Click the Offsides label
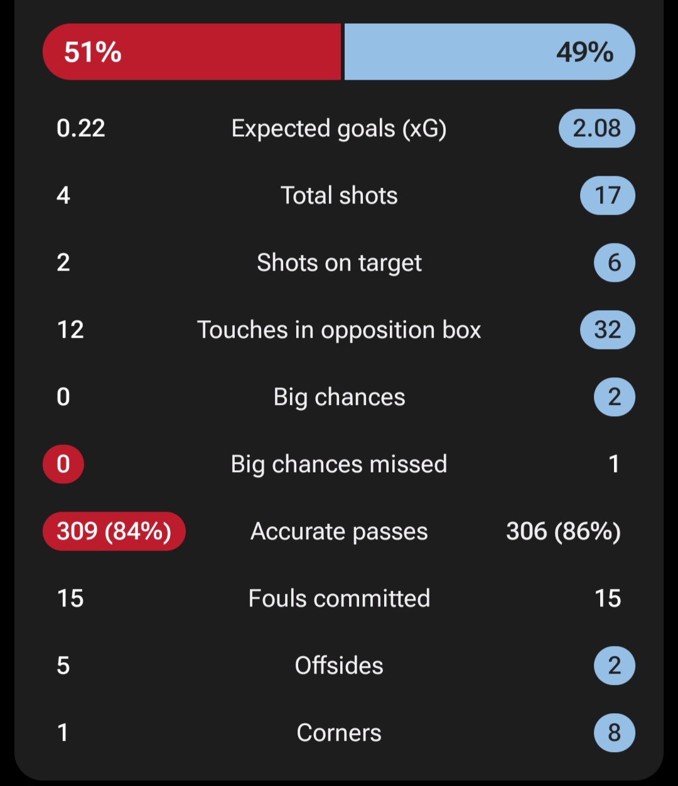 click(339, 665)
